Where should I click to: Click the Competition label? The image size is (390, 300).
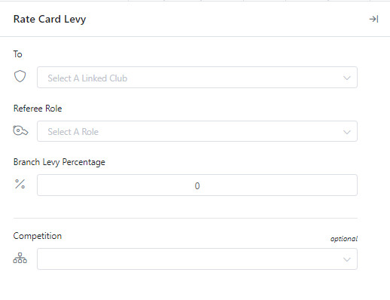pos(38,236)
